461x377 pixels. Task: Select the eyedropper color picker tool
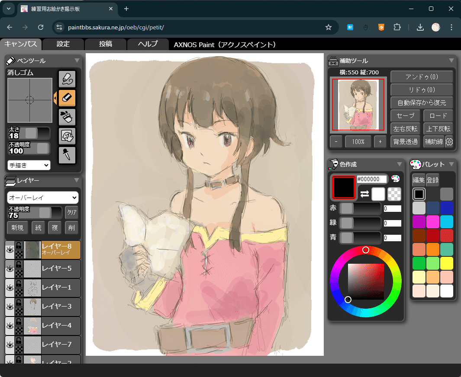pos(67,155)
